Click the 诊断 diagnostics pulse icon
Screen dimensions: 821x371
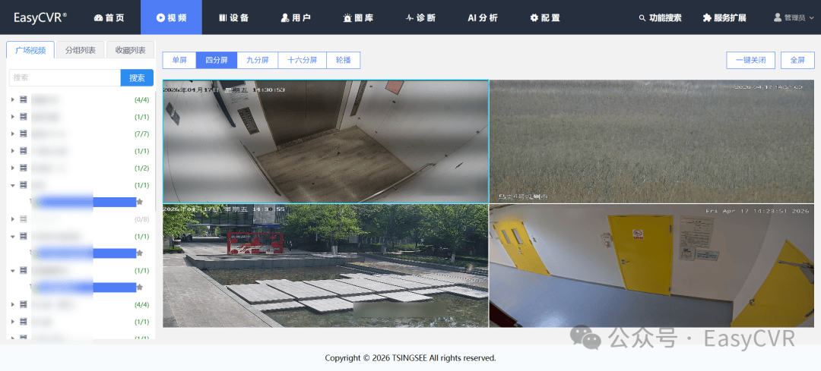coord(410,17)
